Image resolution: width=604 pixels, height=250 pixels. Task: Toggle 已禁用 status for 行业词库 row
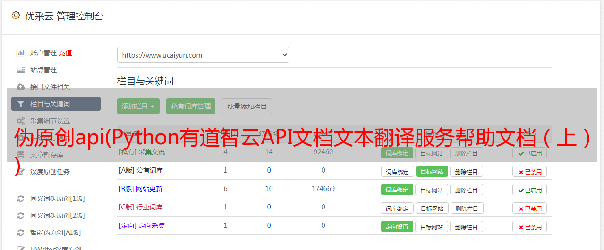click(x=529, y=208)
